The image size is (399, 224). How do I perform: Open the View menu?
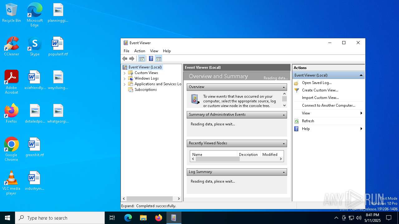(x=154, y=51)
